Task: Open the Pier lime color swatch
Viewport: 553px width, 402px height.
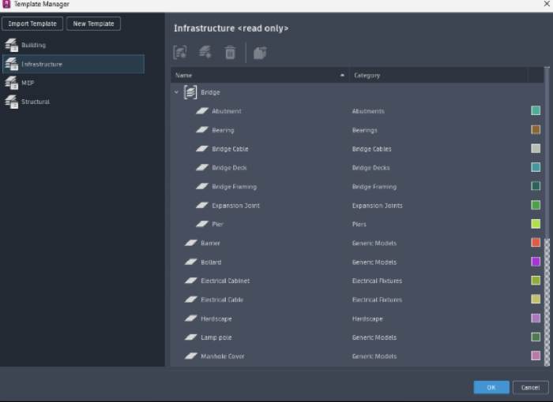Action: (536, 224)
